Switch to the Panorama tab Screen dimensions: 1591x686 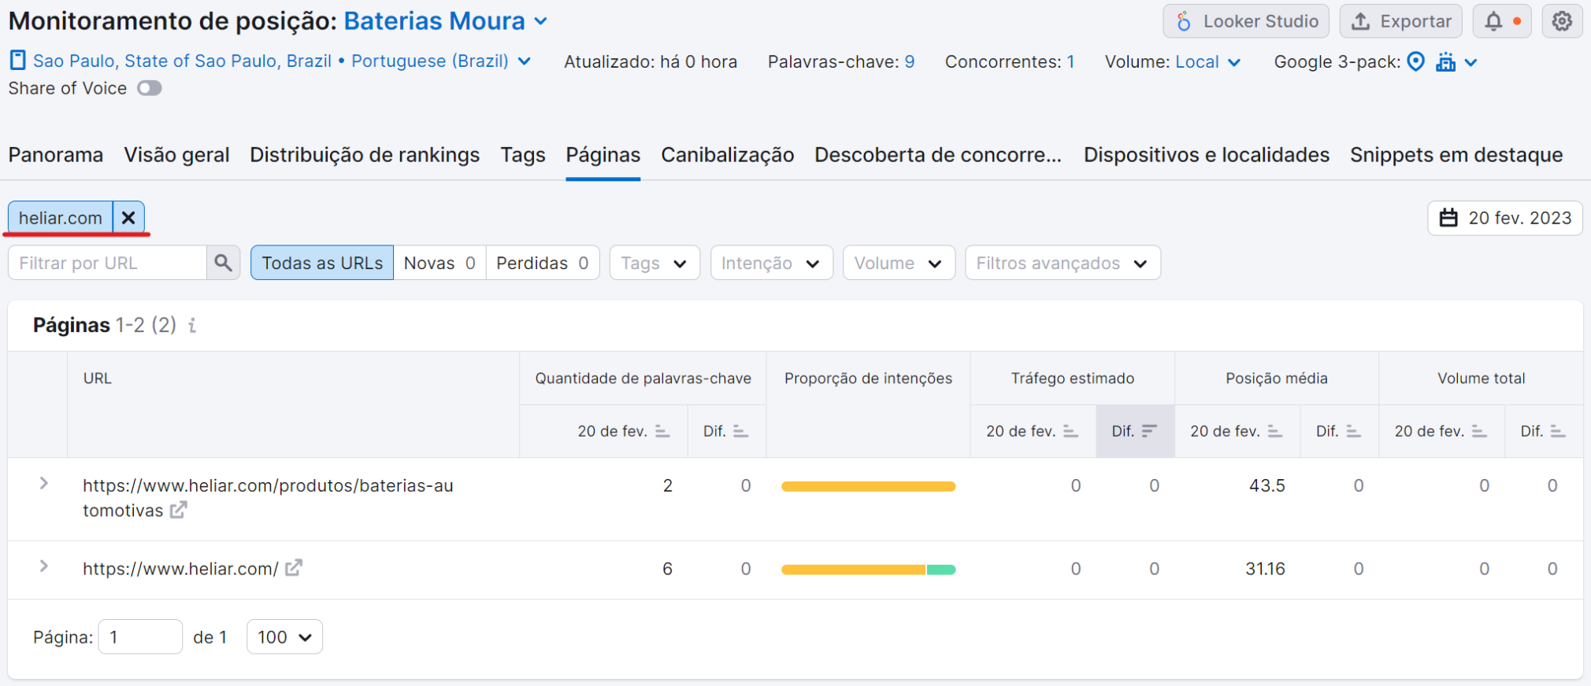coord(56,155)
